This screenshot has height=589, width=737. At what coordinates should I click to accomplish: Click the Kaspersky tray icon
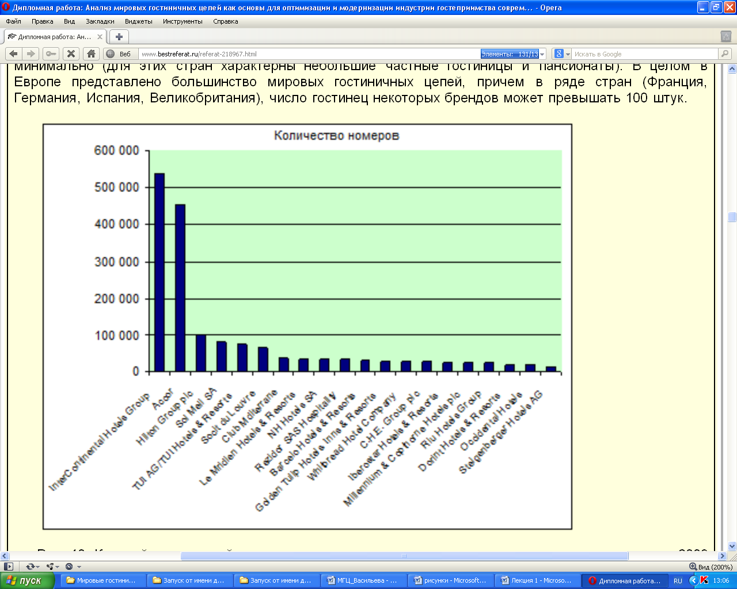[x=704, y=580]
